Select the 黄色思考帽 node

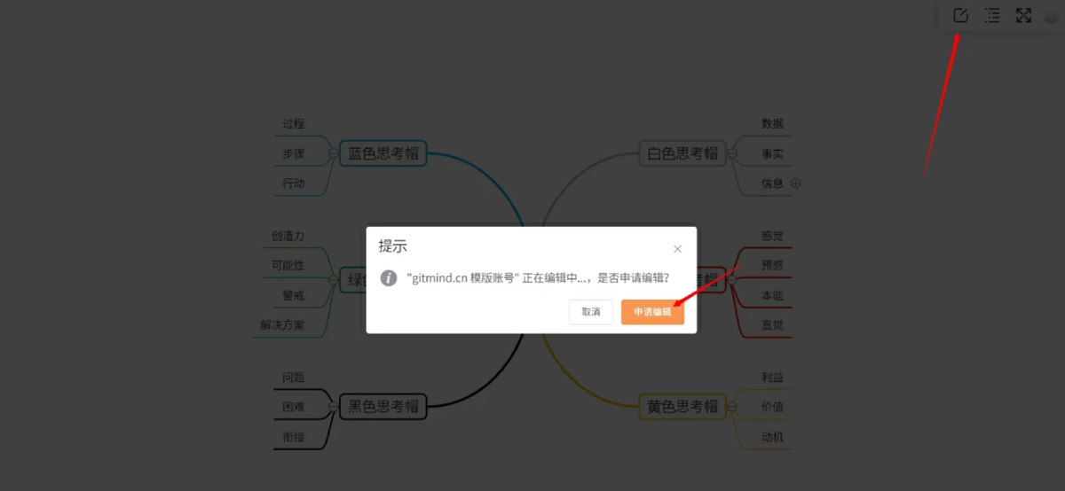682,407
